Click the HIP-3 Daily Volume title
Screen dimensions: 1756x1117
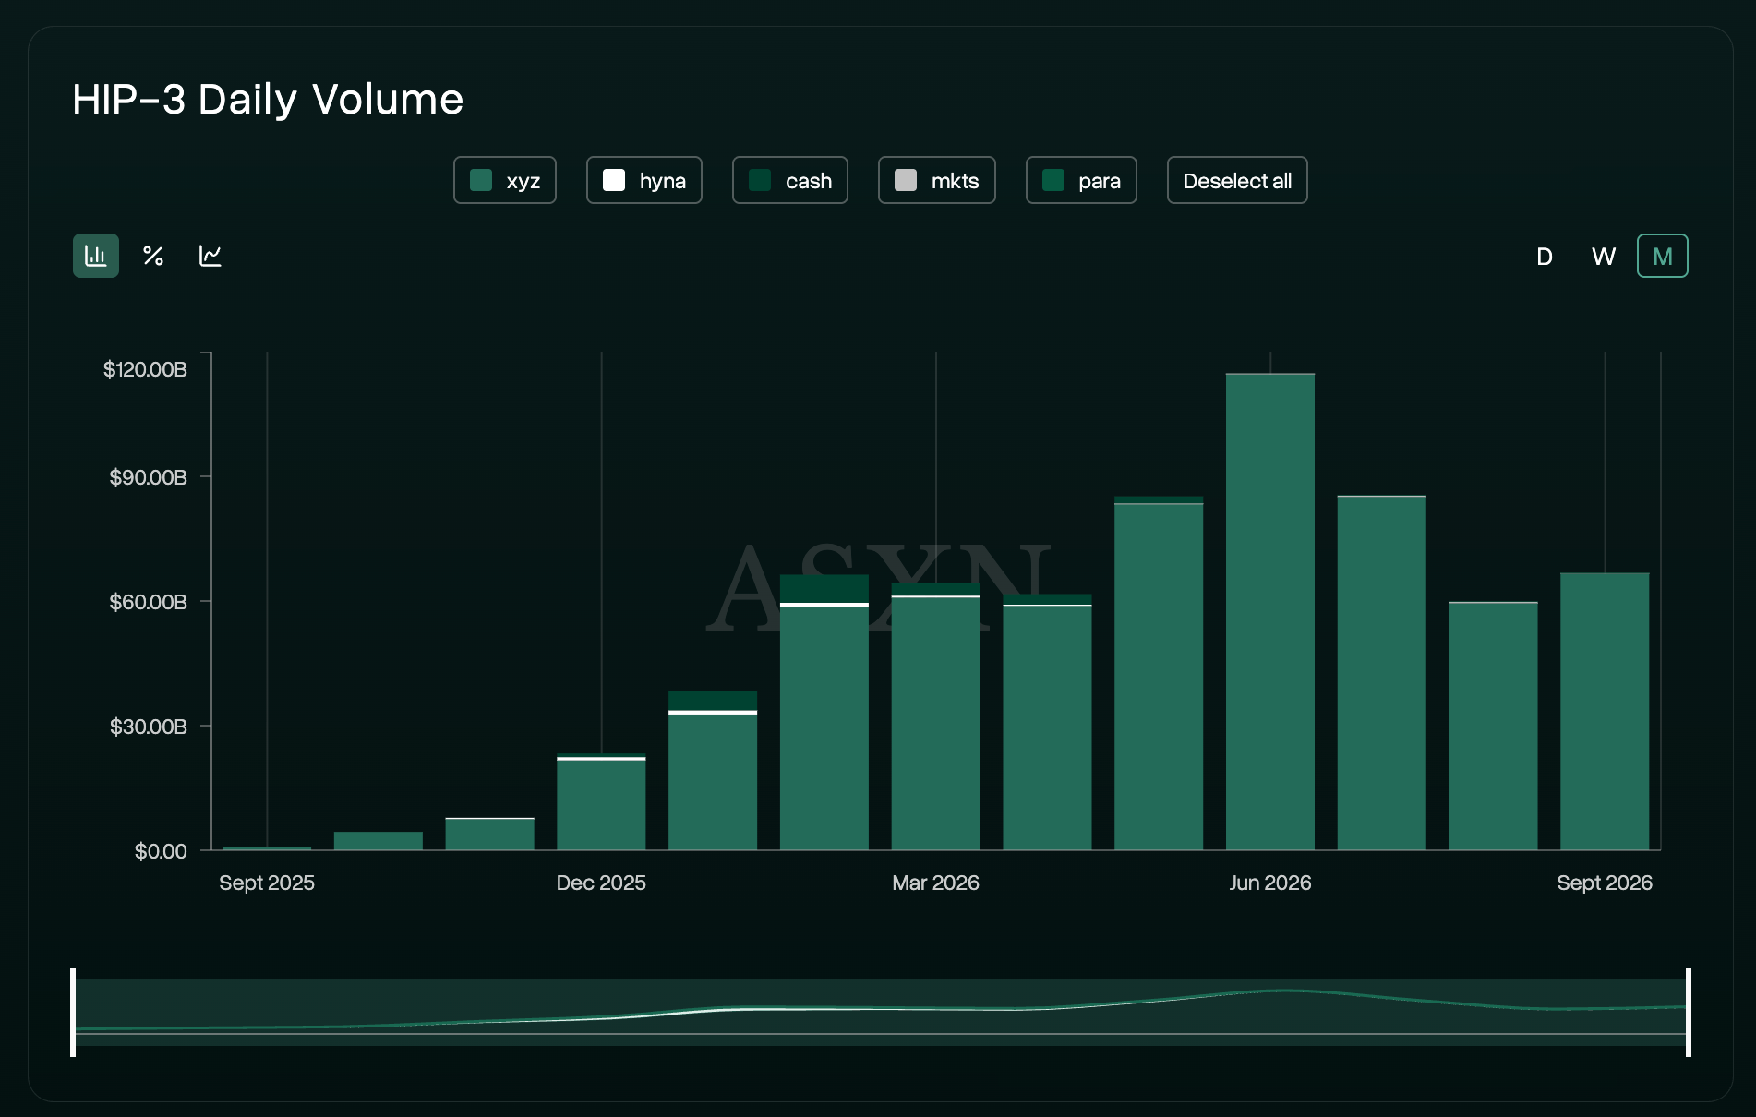click(x=268, y=99)
